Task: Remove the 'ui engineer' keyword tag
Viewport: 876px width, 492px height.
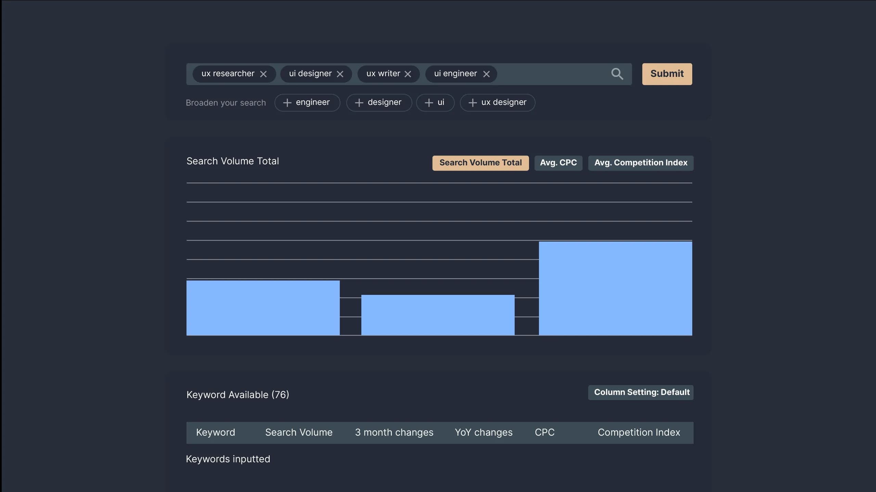Action: (x=487, y=74)
